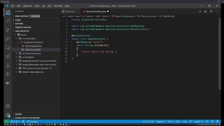Expand the Tomcat Servers section
The height and width of the screenshot is (126, 224).
pos(36,27)
